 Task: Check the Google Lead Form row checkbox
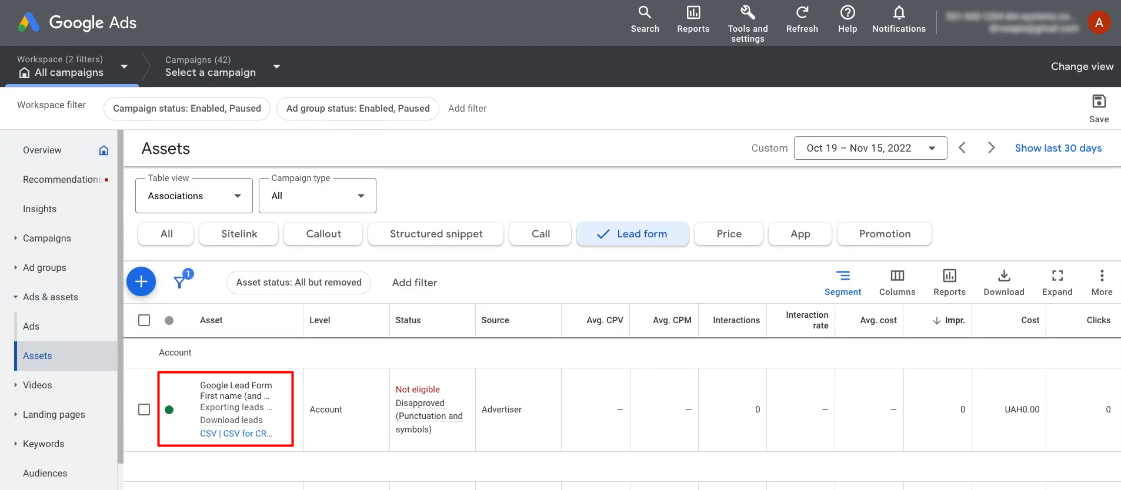pos(144,410)
